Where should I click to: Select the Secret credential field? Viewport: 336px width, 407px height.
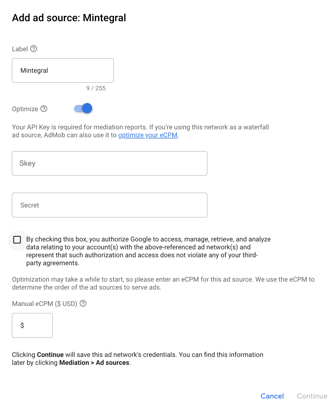[109, 205]
